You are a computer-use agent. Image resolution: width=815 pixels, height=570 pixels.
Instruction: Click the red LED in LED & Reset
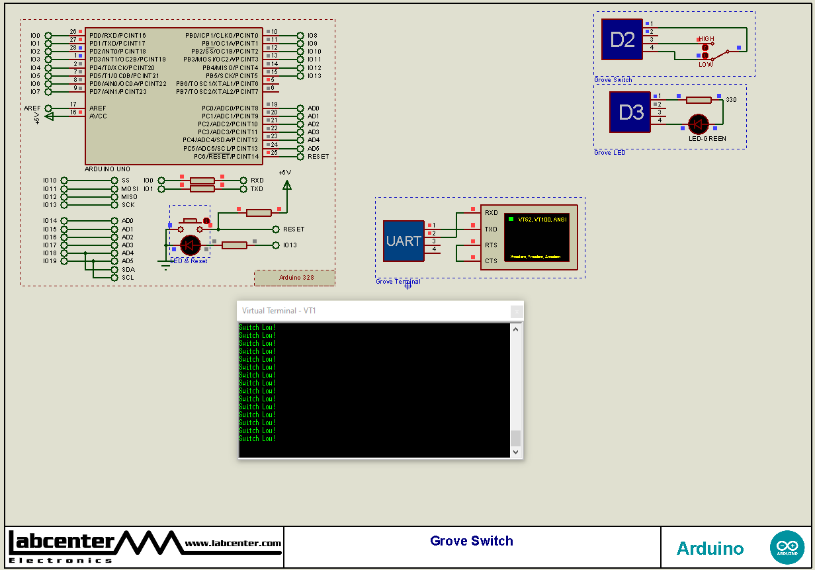tap(191, 245)
